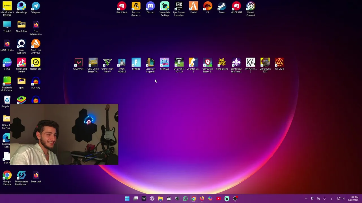Launch Grand Theft Auto V shortcut
This screenshot has height=203, width=362.
point(107,65)
